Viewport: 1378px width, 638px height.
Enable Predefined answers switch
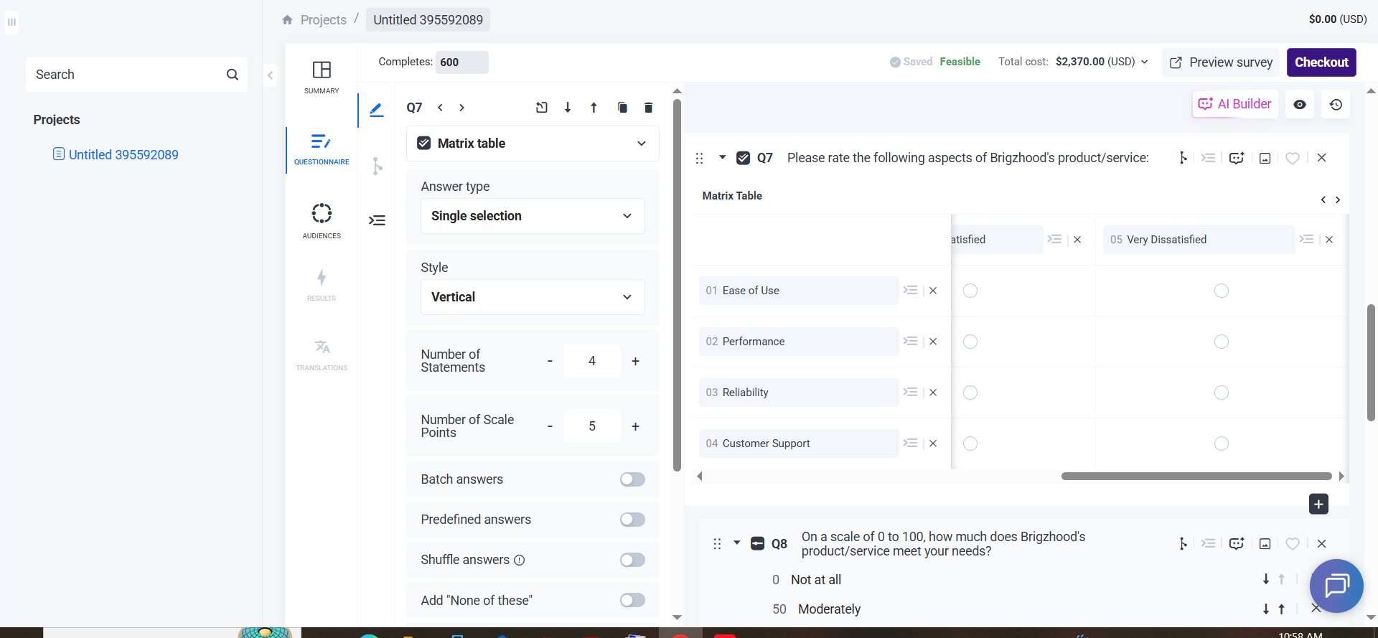tap(632, 520)
